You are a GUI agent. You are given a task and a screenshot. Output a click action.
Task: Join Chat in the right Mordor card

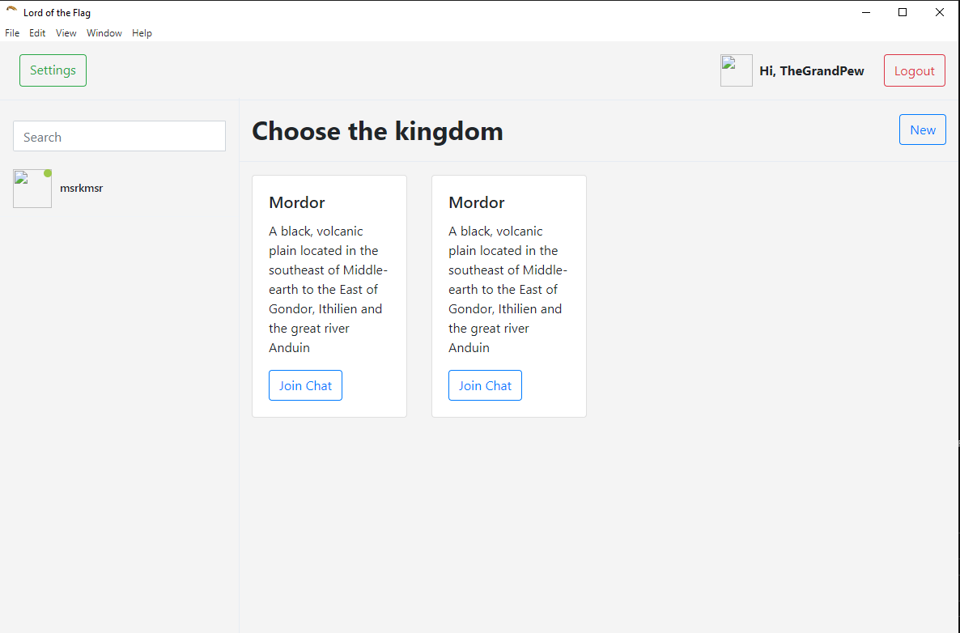pyautogui.click(x=485, y=385)
